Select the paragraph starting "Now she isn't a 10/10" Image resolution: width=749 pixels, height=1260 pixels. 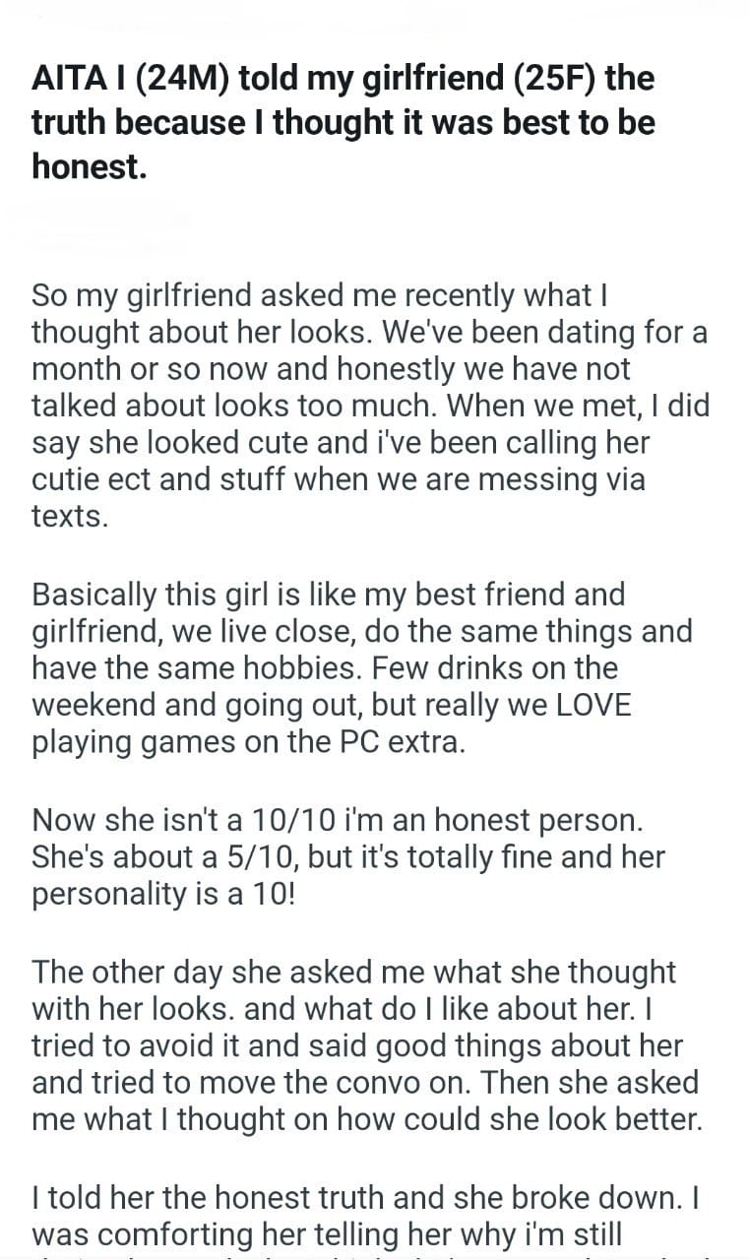pos(348,855)
